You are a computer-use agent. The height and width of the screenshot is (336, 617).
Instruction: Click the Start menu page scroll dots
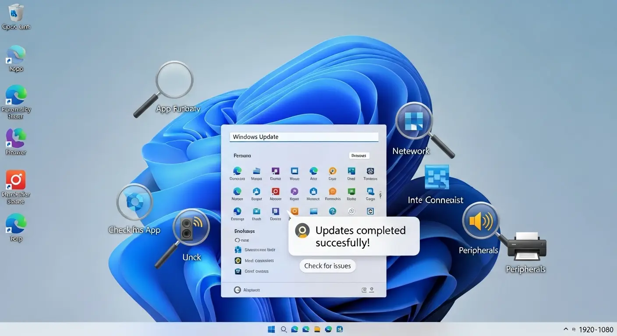coord(380,195)
